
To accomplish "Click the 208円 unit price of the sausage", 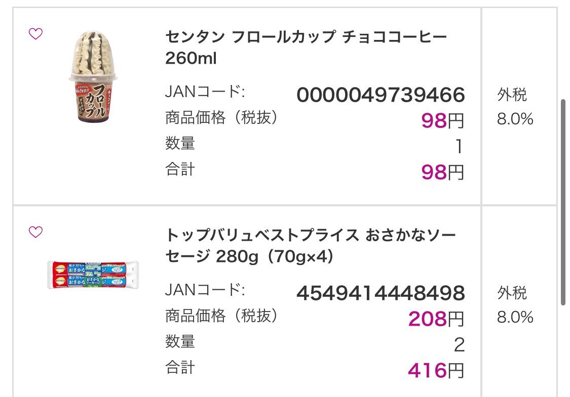I will (436, 319).
